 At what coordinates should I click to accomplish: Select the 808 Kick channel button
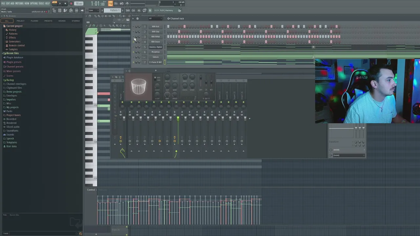tap(156, 27)
